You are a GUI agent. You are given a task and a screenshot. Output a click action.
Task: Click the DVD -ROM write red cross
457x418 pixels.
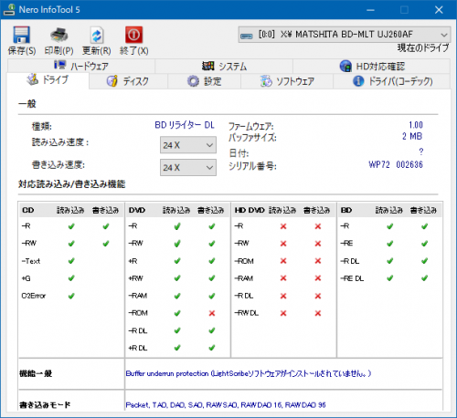coord(212,313)
